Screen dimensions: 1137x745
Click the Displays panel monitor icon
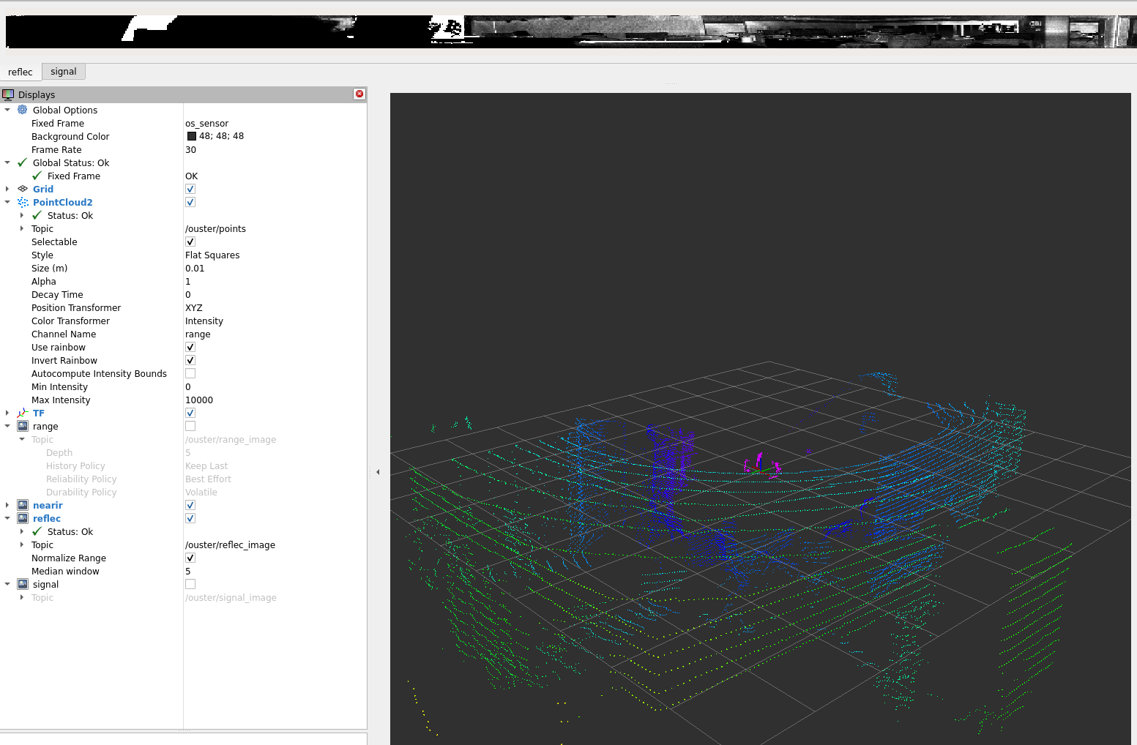pyautogui.click(x=8, y=94)
